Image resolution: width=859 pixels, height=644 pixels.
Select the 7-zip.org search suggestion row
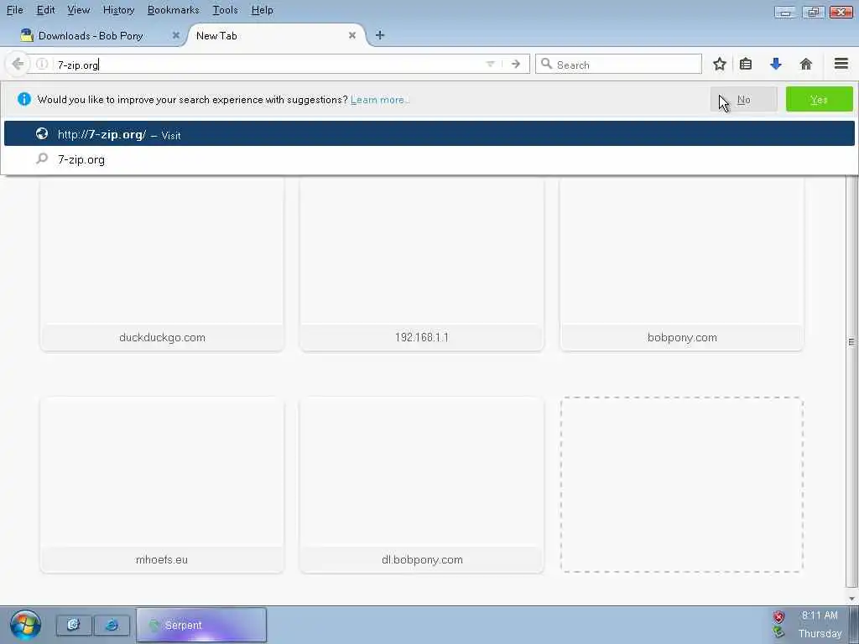point(429,159)
